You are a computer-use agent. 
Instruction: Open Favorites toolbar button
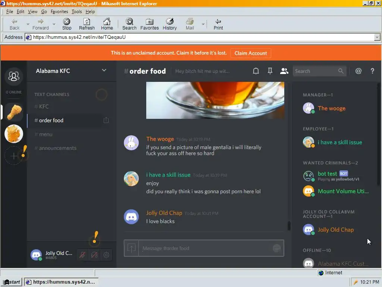149,24
